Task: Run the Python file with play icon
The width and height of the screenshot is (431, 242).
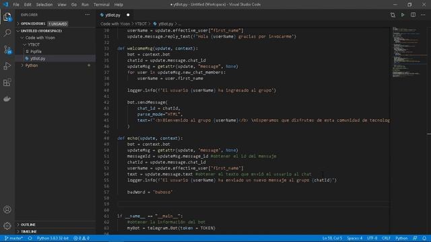Action: (x=403, y=15)
